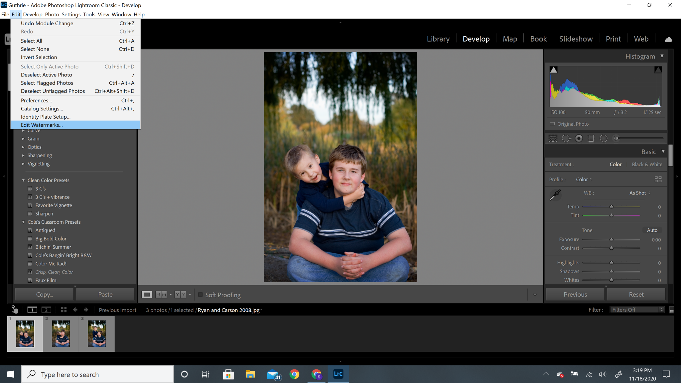This screenshot has height=383, width=681.
Task: Select the Crop Overlay tool
Action: tap(553, 138)
